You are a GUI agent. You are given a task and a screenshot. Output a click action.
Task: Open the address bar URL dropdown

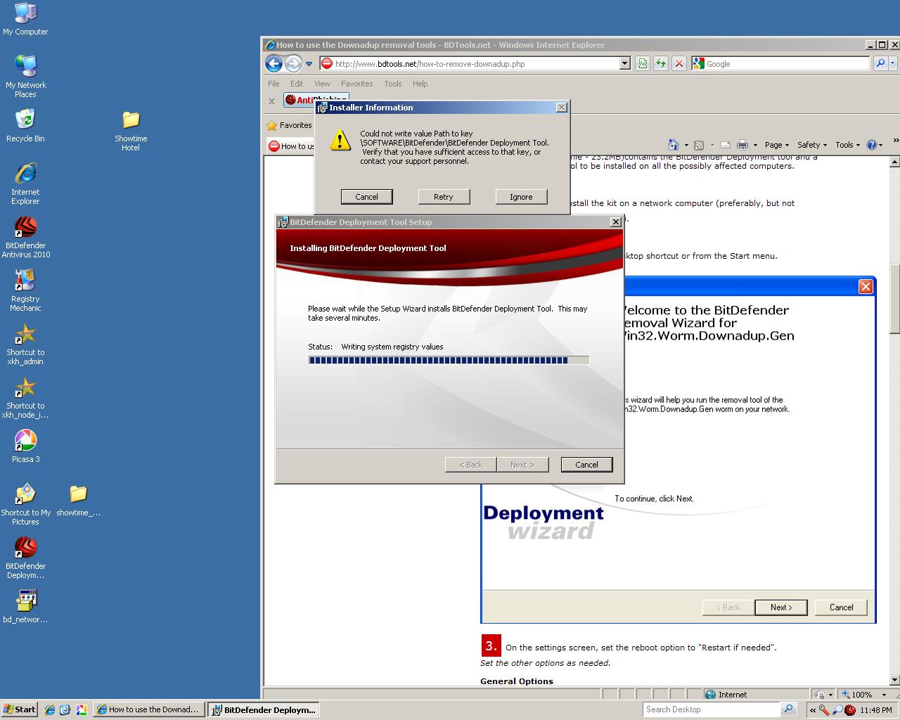[x=624, y=63]
